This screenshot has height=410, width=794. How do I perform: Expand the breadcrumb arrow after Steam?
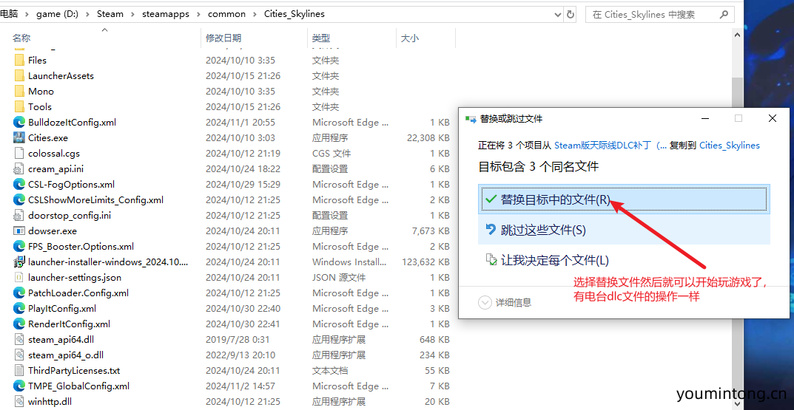[133, 14]
